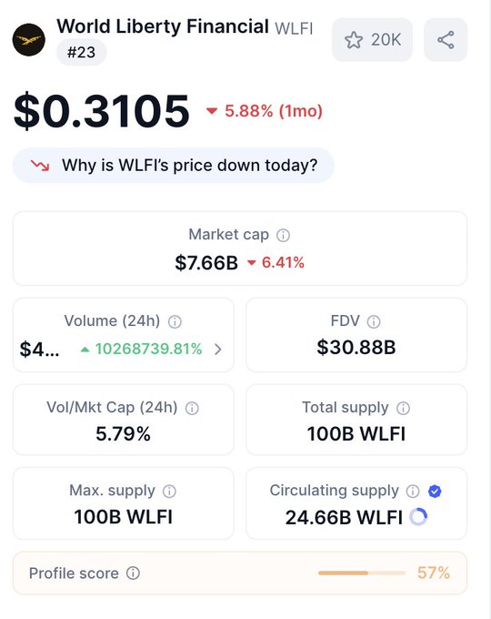Image resolution: width=491 pixels, height=619 pixels.
Task: Click the share icon button
Action: click(446, 40)
